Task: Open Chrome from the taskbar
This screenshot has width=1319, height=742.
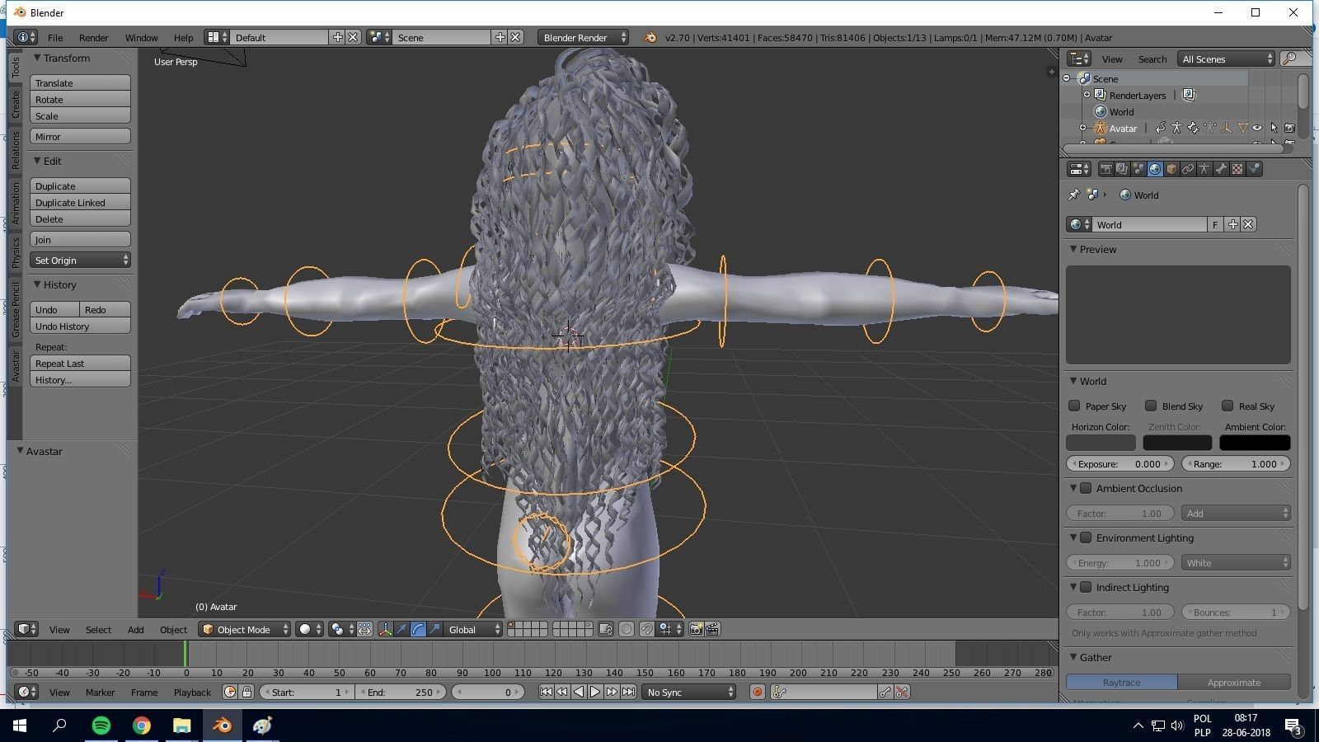Action: (x=142, y=726)
